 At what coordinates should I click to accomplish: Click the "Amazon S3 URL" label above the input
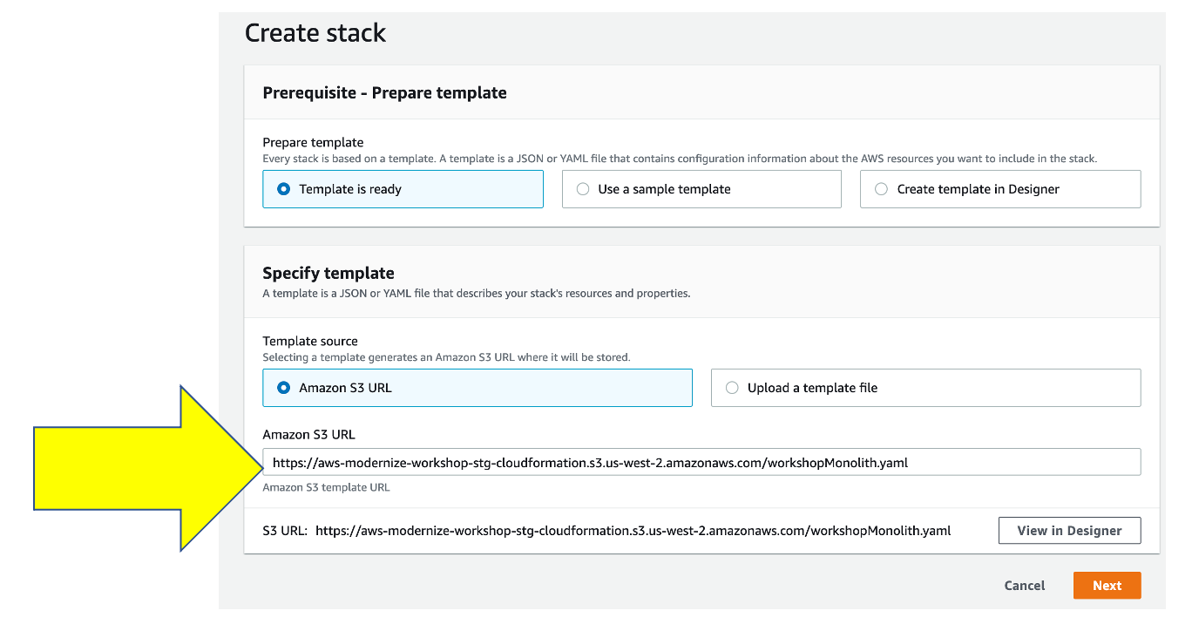point(308,434)
